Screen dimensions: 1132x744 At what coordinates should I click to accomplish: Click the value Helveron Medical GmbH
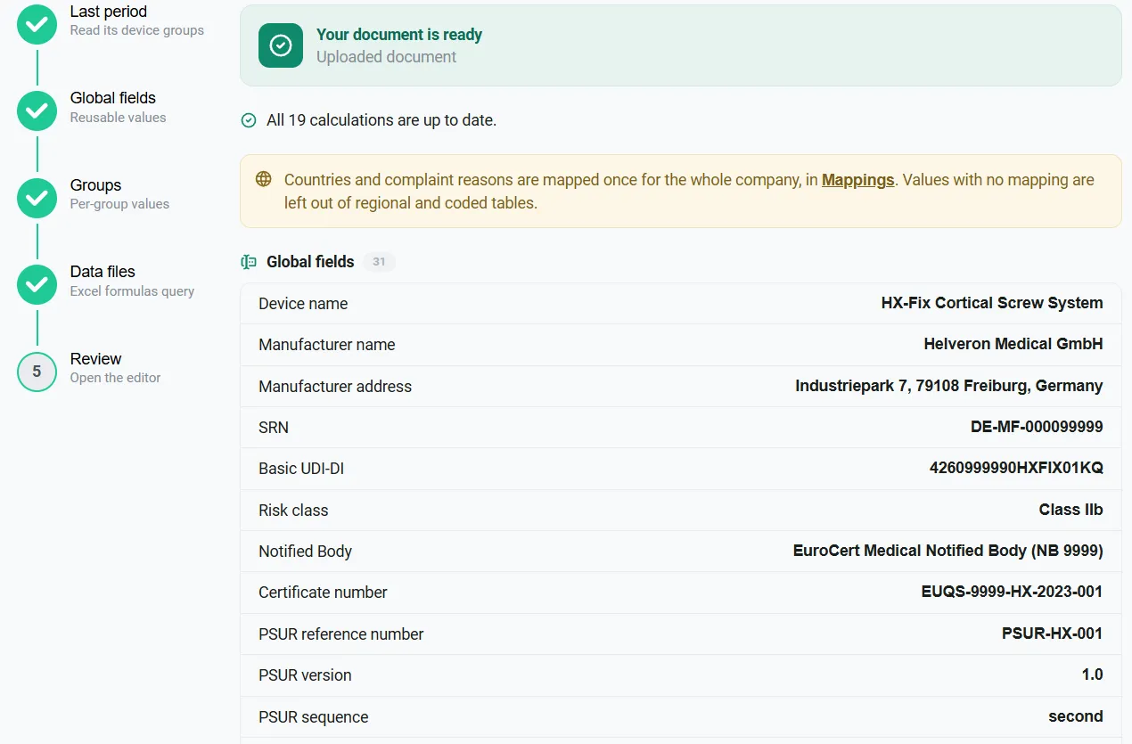point(1013,344)
